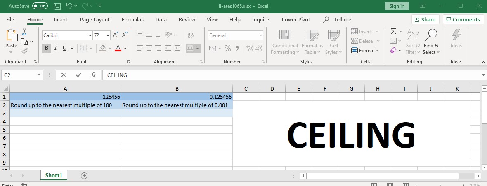Screen dimensions: 487x186
Task: Select column B header
Action: (x=177, y=89)
